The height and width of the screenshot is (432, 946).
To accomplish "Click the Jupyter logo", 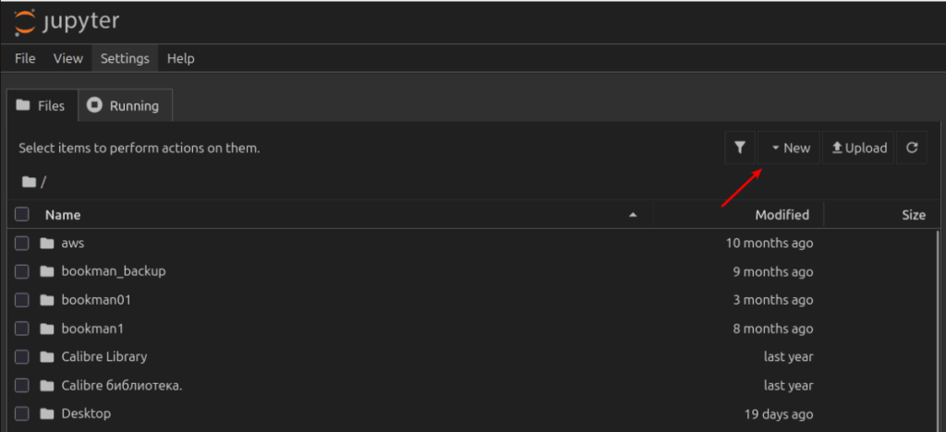I will tap(67, 20).
